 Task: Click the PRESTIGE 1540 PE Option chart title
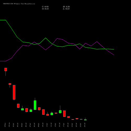pos(19,4)
